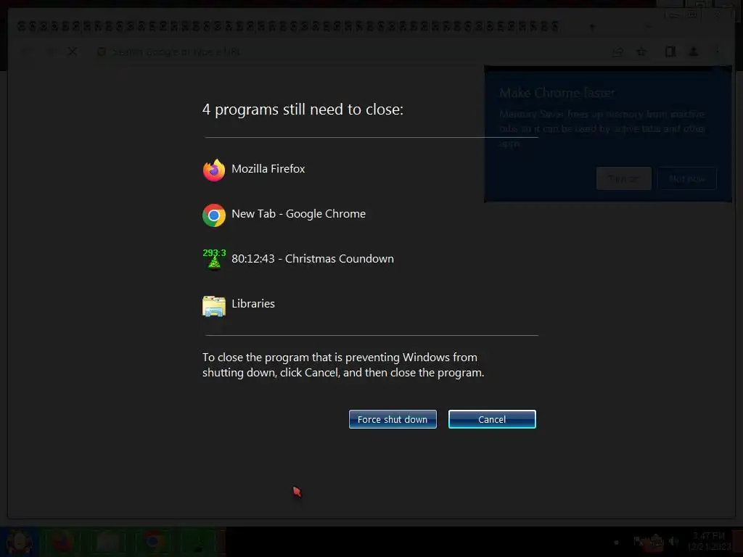Cancel the Windows shutdown
Image resolution: width=743 pixels, height=557 pixels.
point(492,419)
